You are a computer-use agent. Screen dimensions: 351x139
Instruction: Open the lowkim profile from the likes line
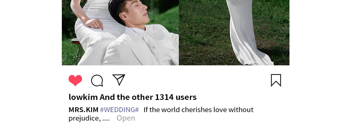(83, 97)
